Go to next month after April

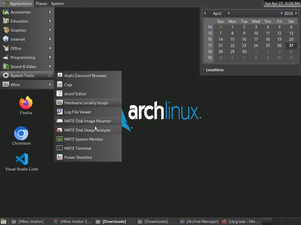coord(228,13)
